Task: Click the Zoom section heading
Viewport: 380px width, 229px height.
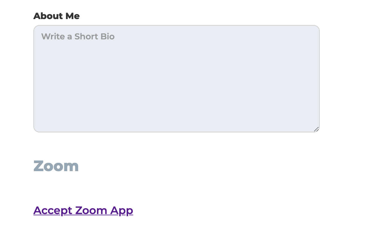Action: pyautogui.click(x=56, y=166)
